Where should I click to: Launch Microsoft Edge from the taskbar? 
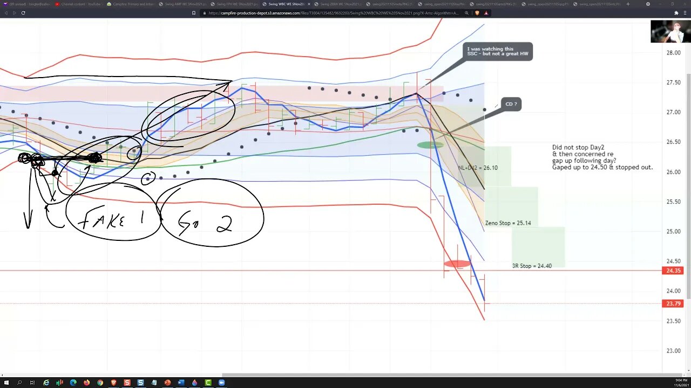[x=73, y=383]
